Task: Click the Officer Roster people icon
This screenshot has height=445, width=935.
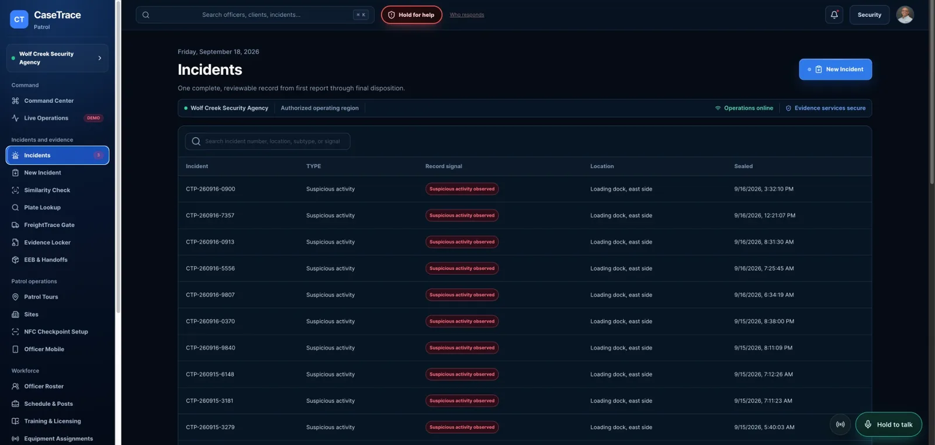Action: coord(15,387)
